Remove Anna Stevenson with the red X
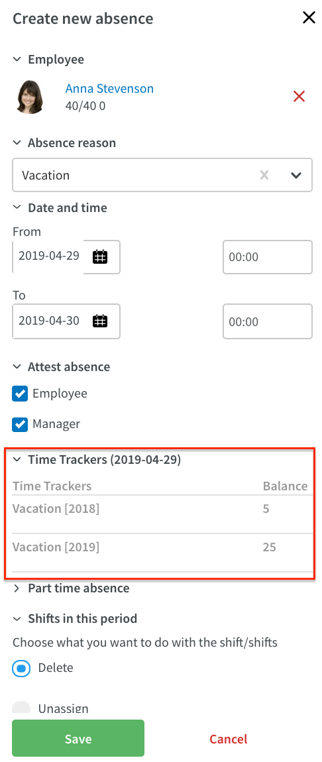322x762 pixels. click(299, 96)
